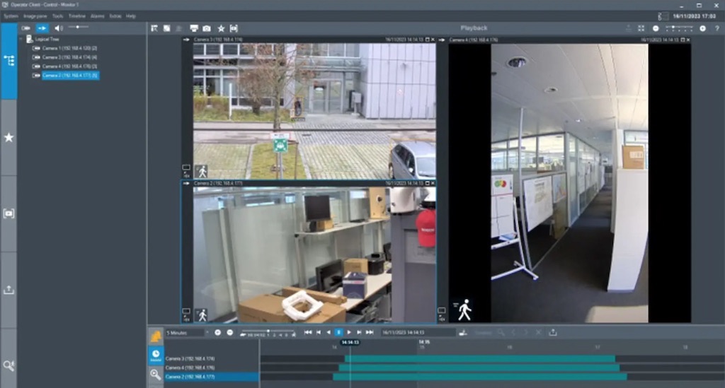Add current view to favorites star
Image resolution: width=725 pixels, height=388 pixels.
[220, 28]
